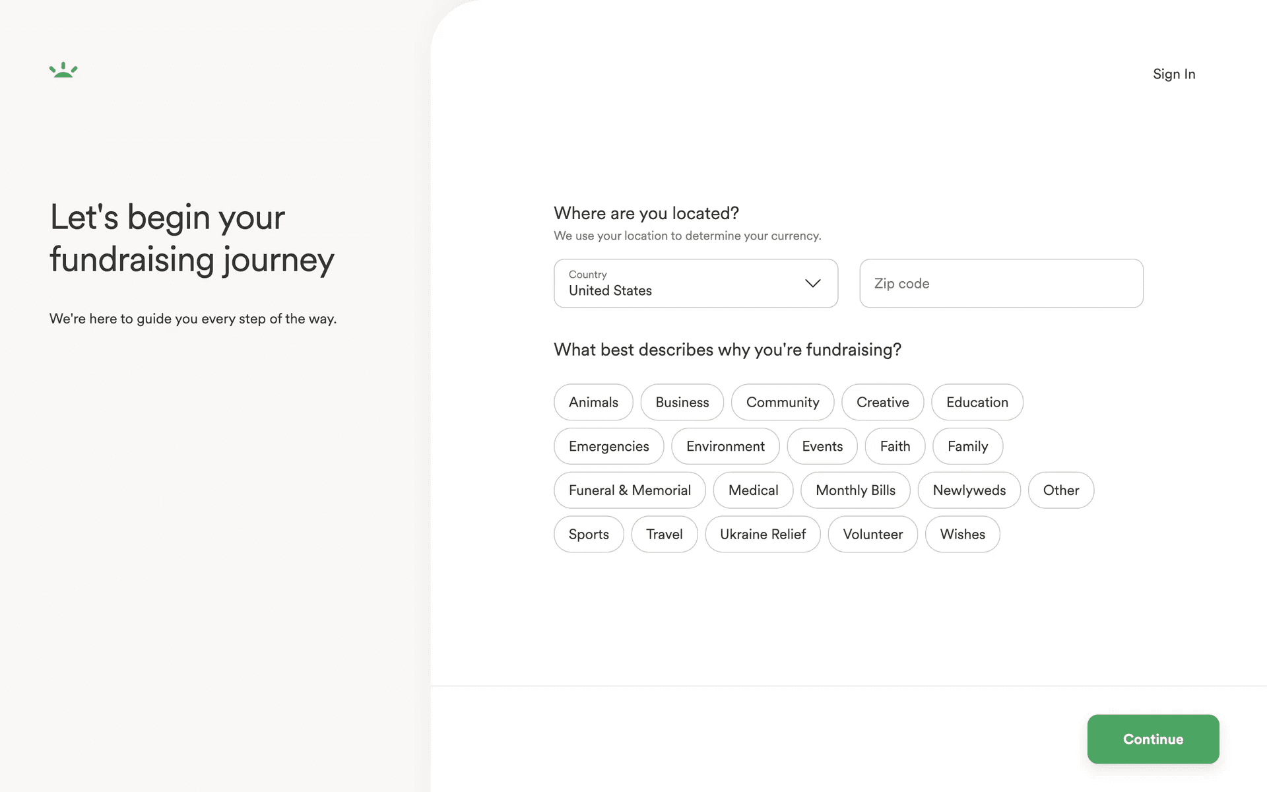Pick the Other category chip
This screenshot has height=792, width=1267.
pos(1061,490)
